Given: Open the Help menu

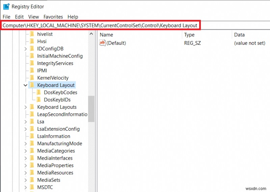Looking at the screenshot, I should [x=73, y=17].
